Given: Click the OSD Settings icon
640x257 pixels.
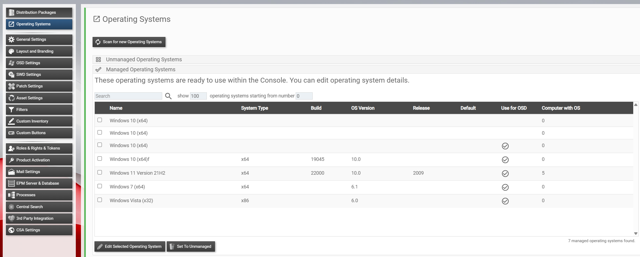Looking at the screenshot, I should [x=11, y=63].
